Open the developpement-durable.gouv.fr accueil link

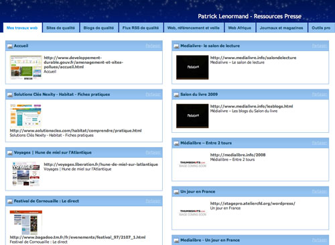tap(84, 62)
